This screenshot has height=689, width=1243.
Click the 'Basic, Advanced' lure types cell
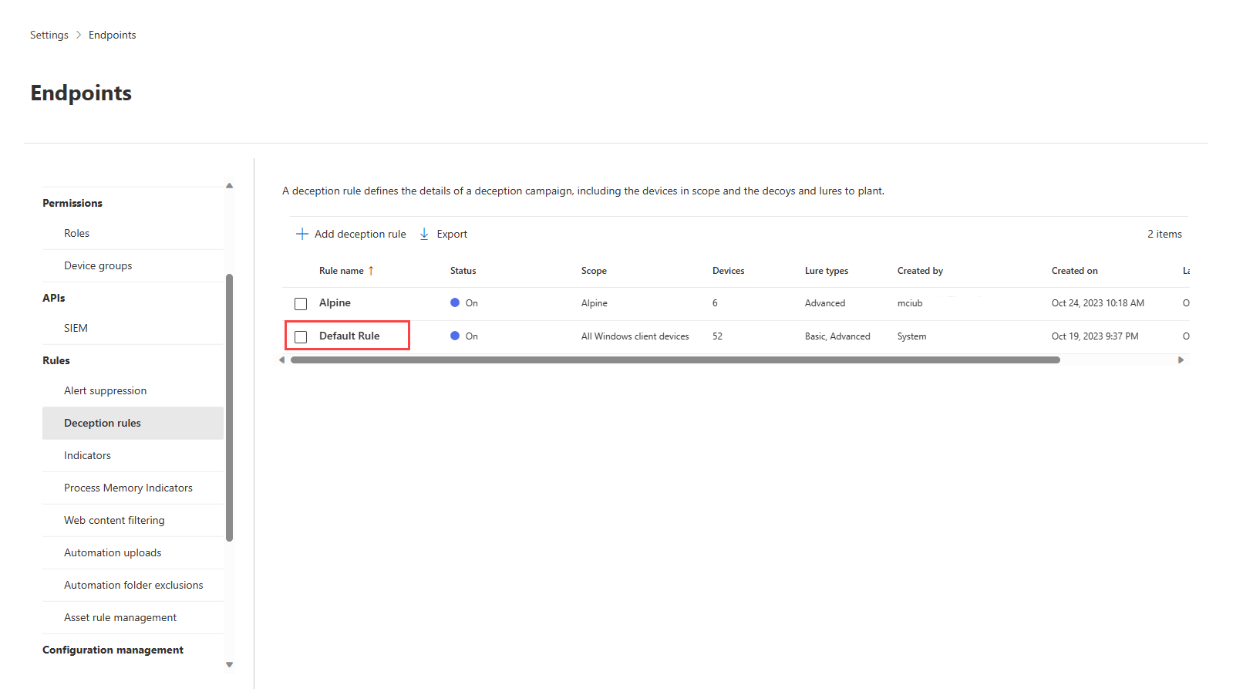click(x=837, y=336)
